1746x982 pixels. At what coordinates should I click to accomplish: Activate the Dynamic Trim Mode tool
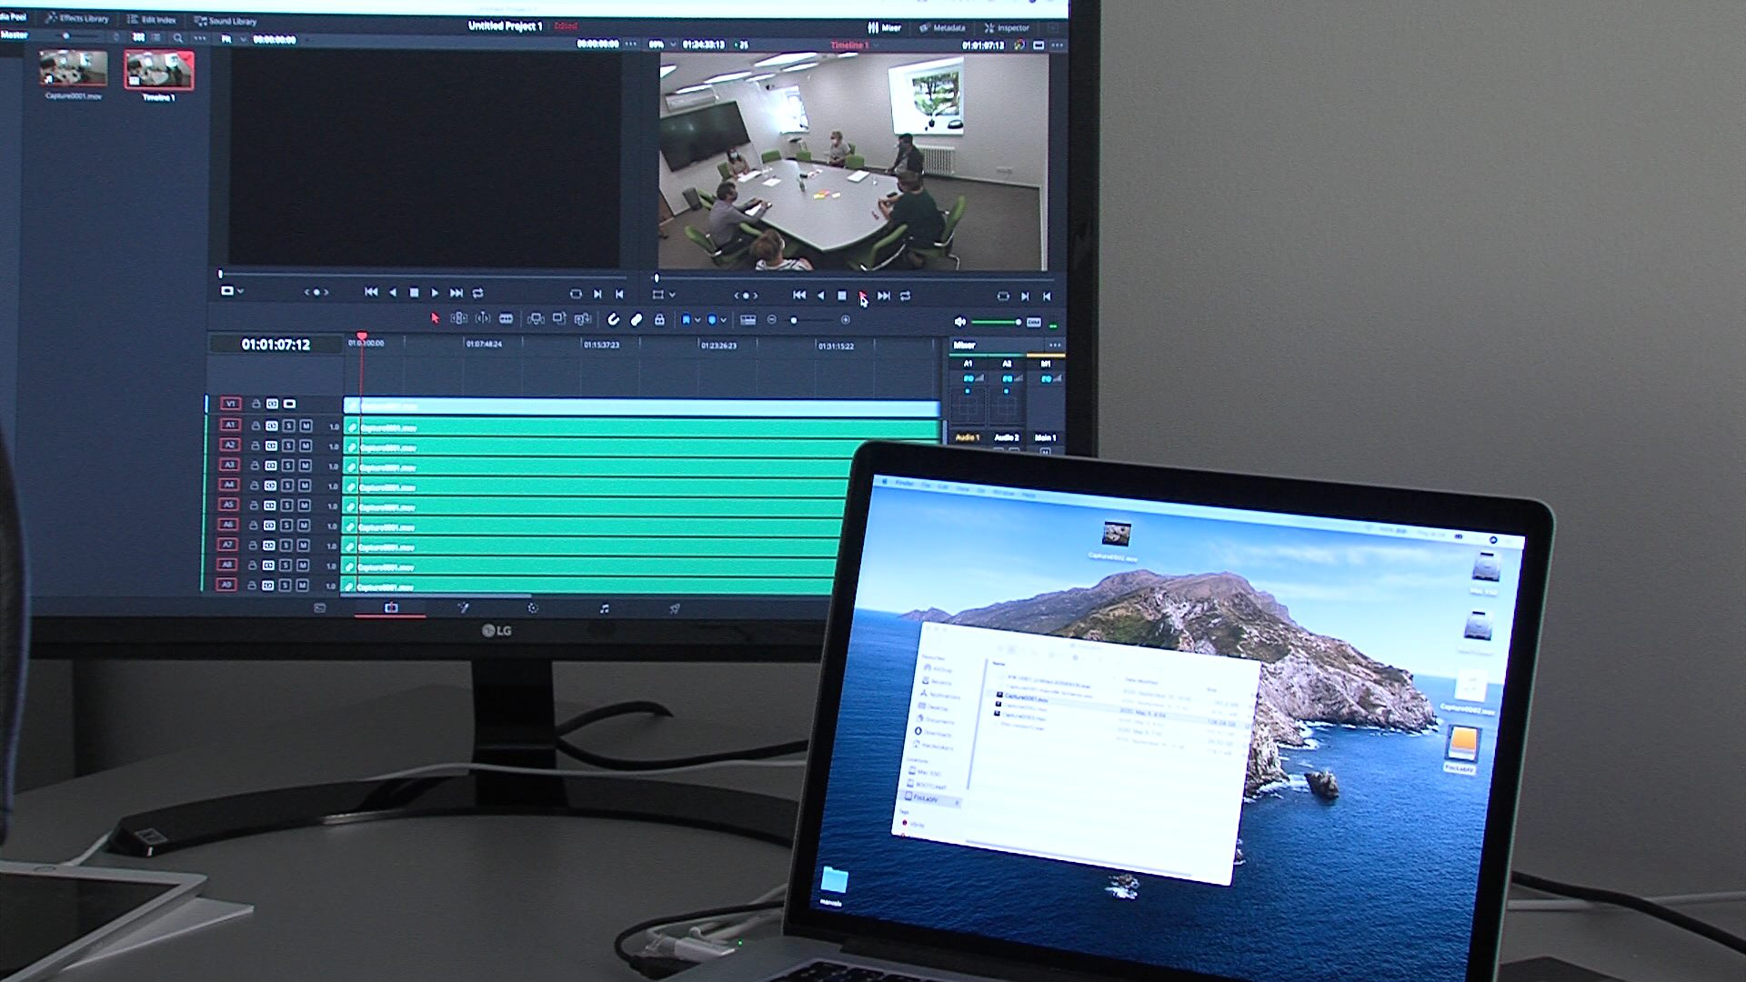point(483,318)
